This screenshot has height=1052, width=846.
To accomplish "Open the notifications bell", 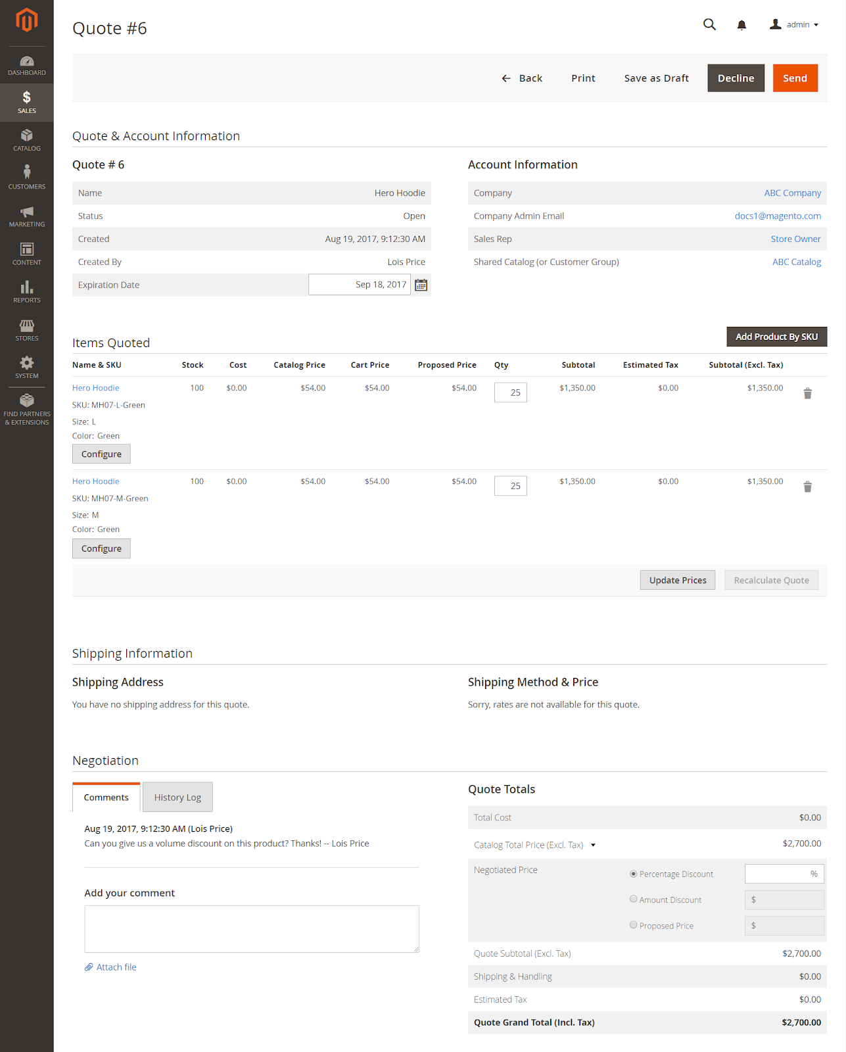I will coord(741,25).
